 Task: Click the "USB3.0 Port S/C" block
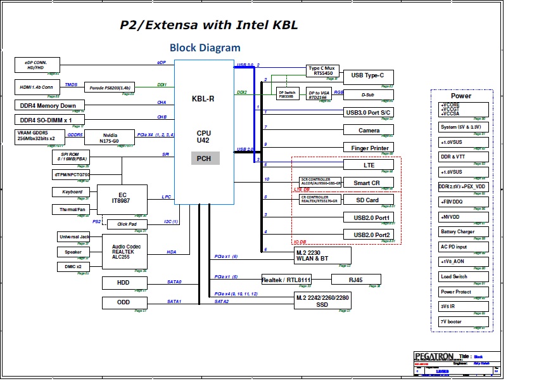pyautogui.click(x=369, y=113)
